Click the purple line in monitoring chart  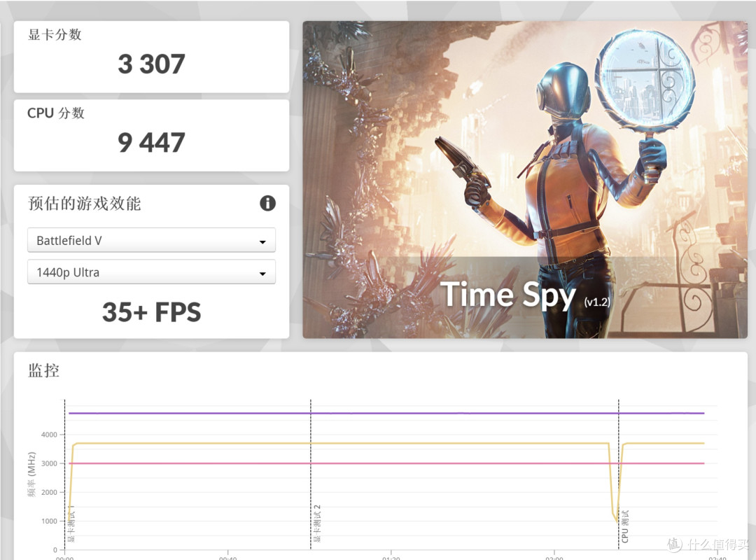click(x=386, y=413)
